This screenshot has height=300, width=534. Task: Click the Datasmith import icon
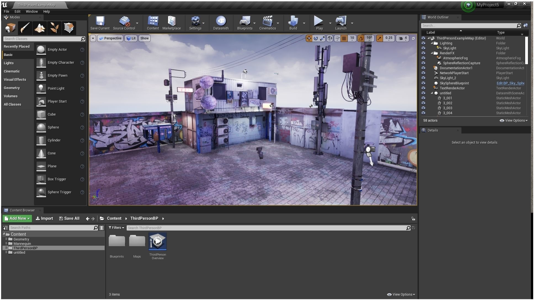click(x=221, y=23)
